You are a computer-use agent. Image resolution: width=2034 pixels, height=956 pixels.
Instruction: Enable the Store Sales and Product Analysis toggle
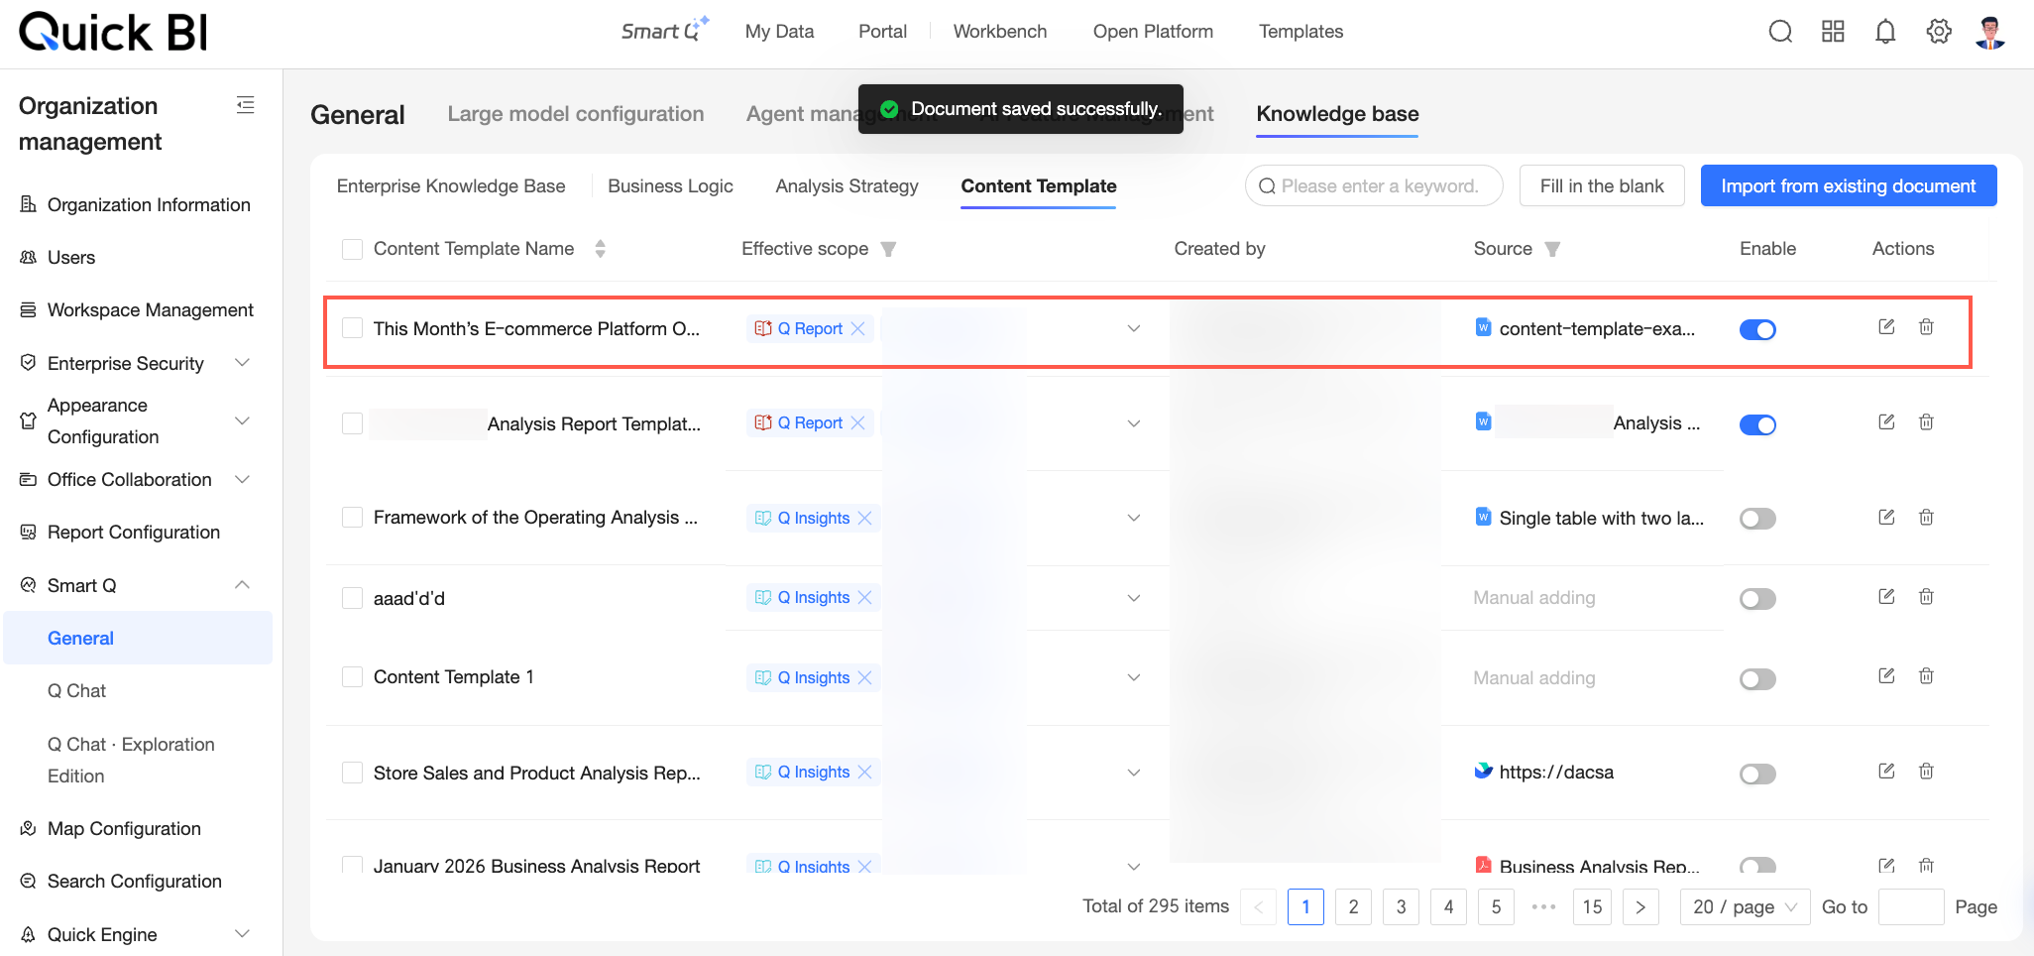[1757, 774]
